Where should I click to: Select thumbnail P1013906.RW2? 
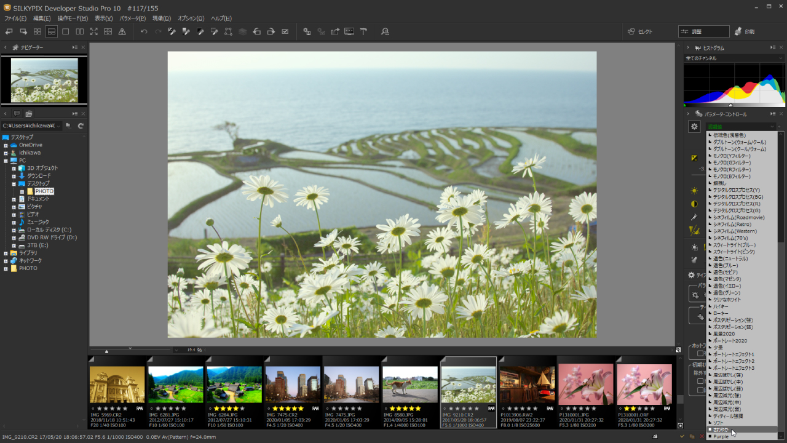(527, 391)
